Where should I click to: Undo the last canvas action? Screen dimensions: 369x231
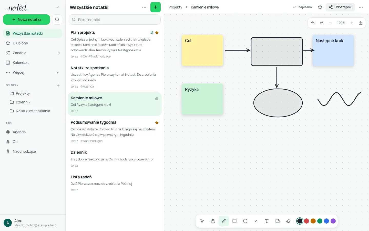coord(313,23)
